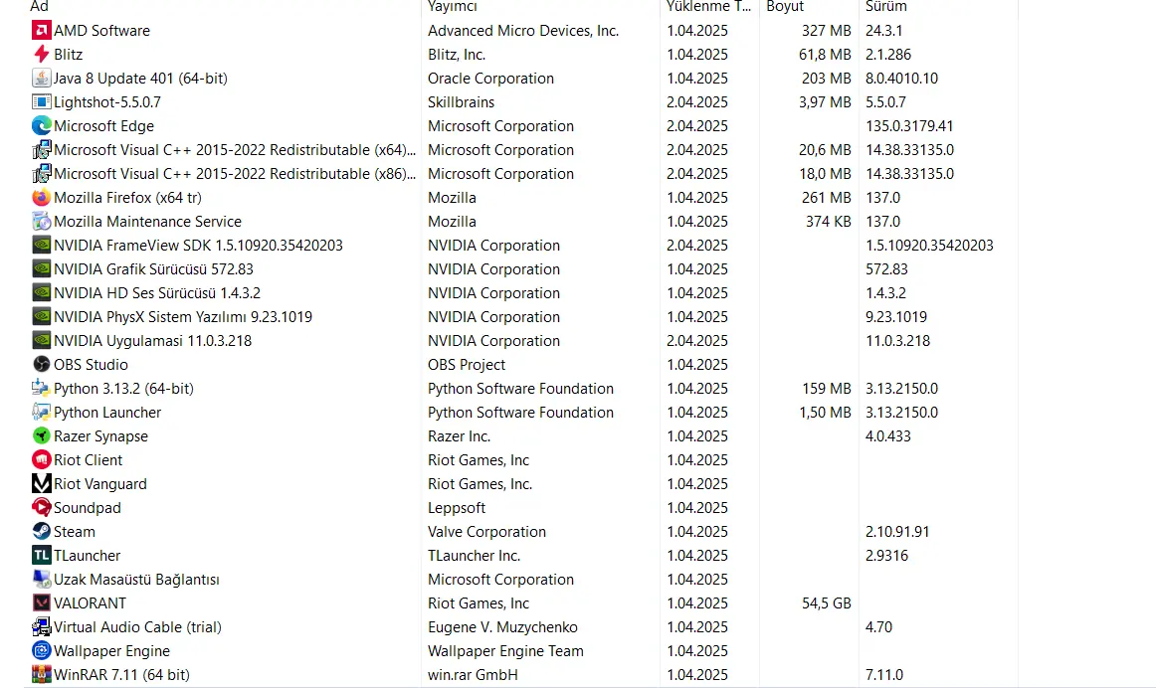
Task: Click the Mozilla Maintenance Service icon
Action: tap(42, 221)
